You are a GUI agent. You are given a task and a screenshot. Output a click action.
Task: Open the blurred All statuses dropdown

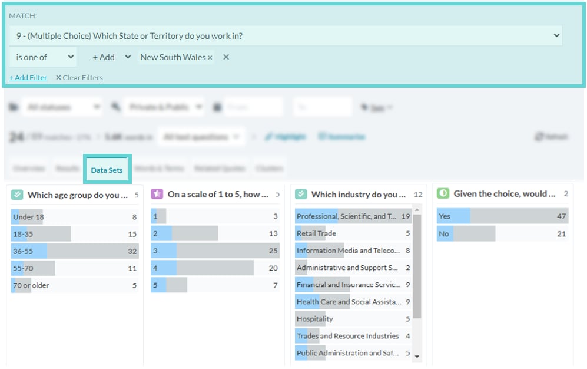point(62,107)
